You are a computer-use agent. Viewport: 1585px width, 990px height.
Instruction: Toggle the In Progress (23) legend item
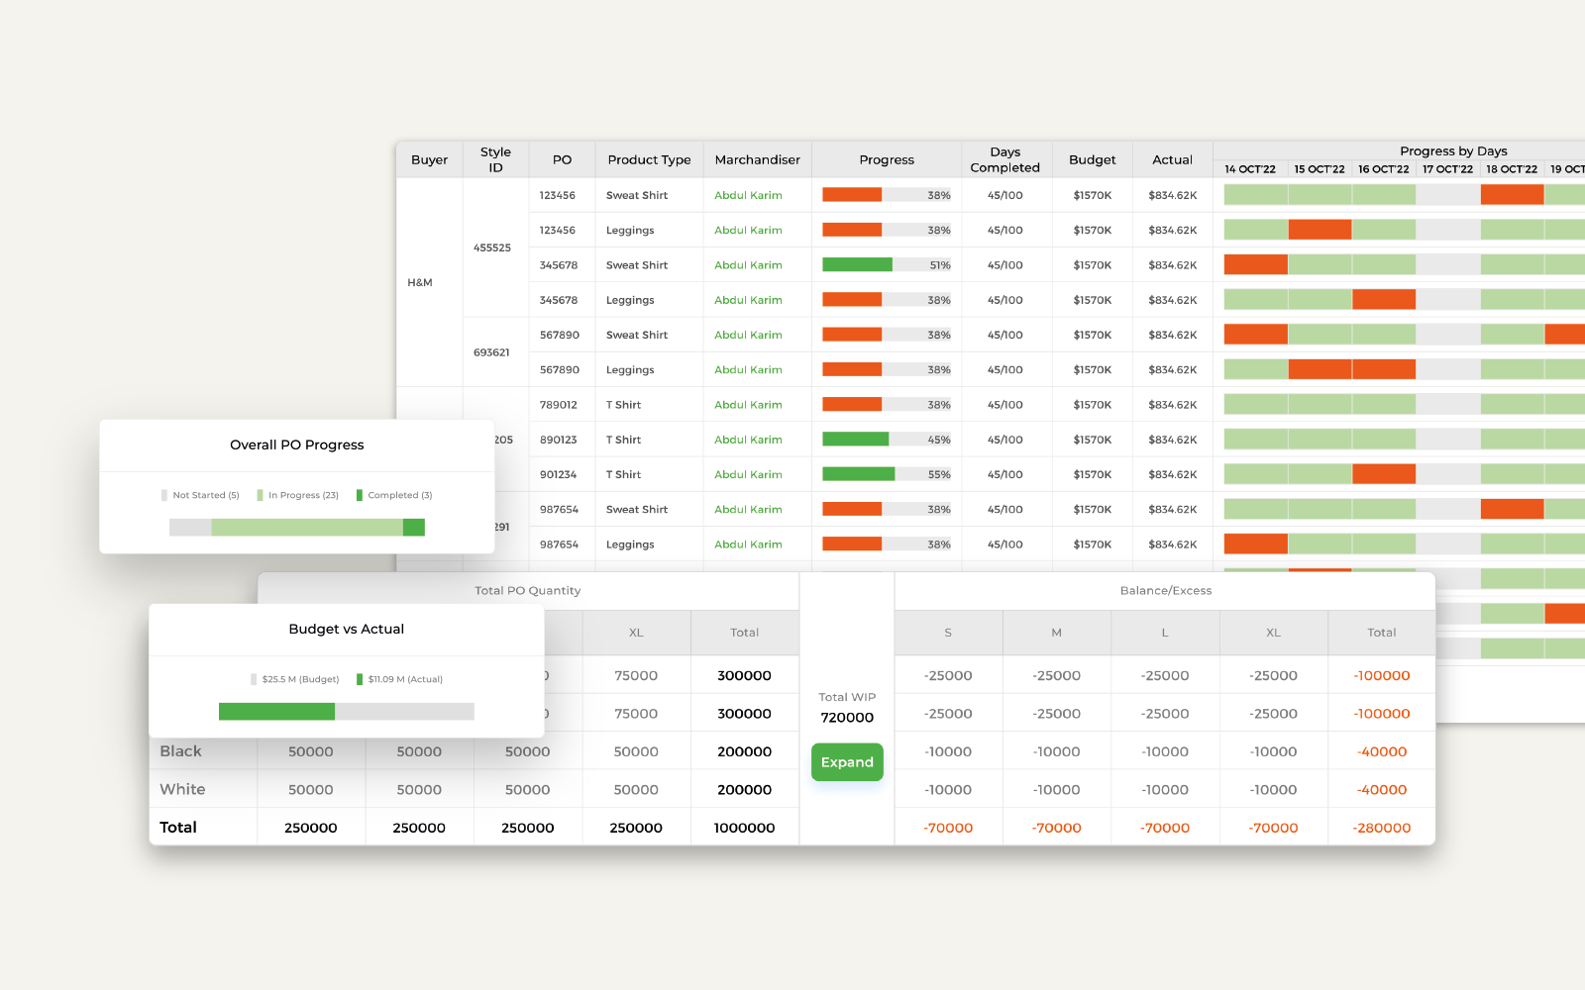(x=297, y=495)
